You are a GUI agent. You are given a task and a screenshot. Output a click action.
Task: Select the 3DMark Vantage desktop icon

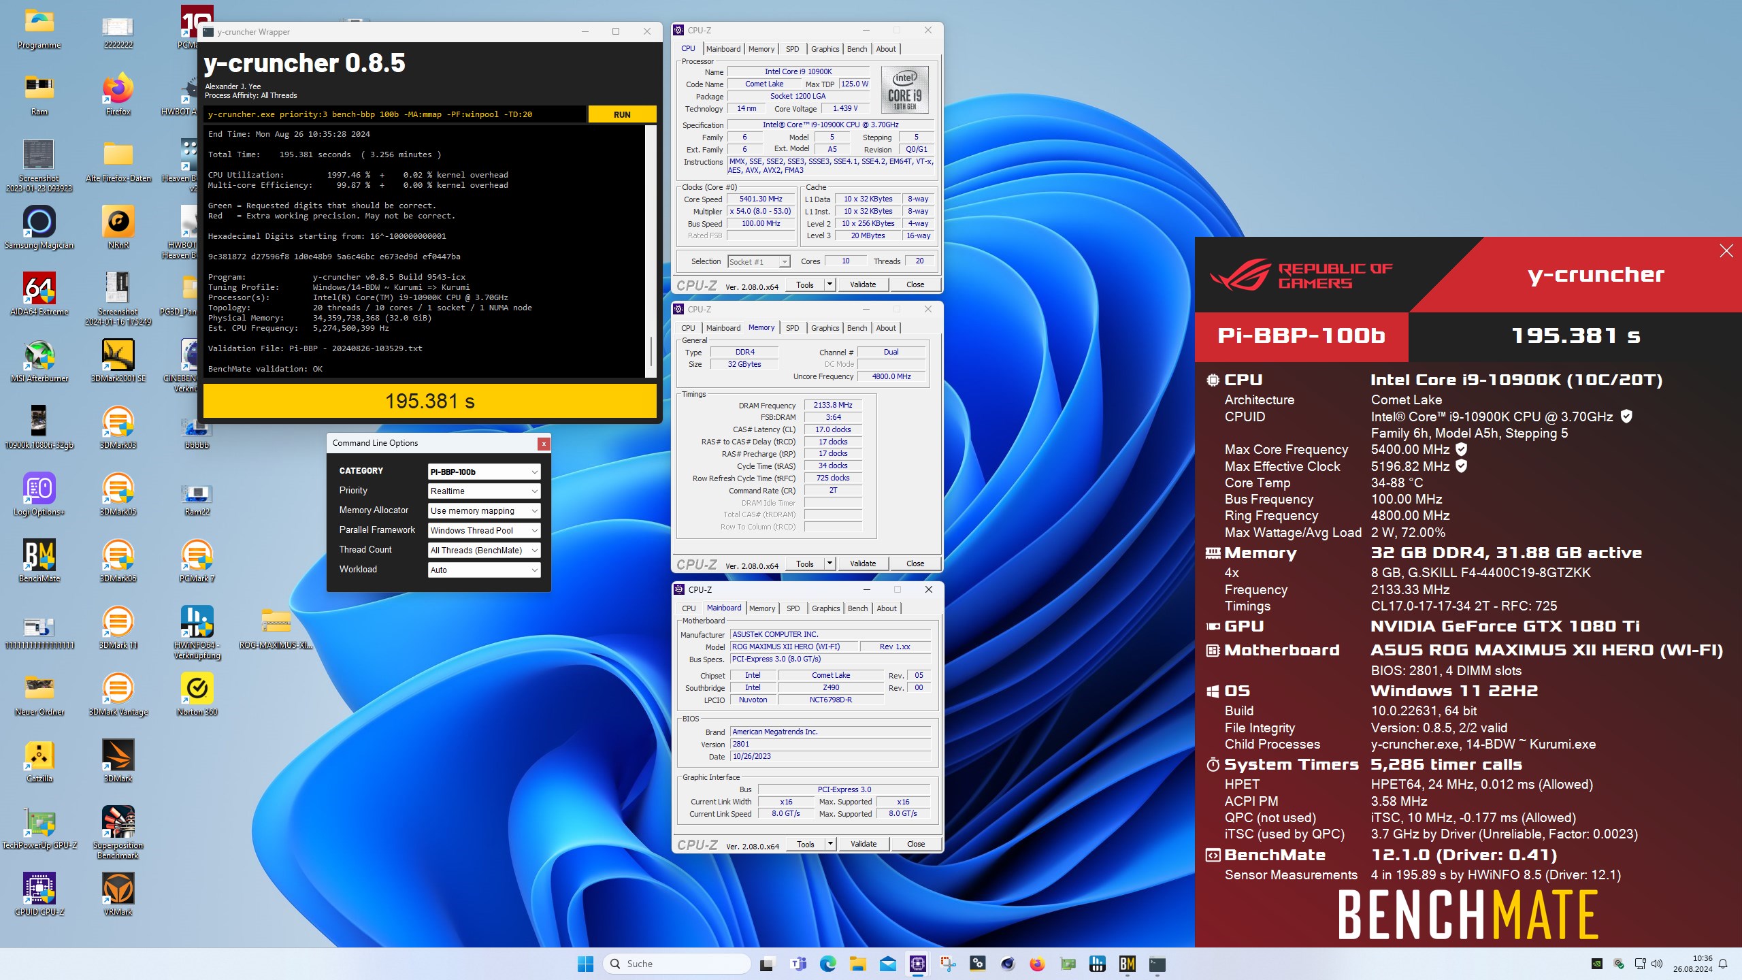[118, 694]
